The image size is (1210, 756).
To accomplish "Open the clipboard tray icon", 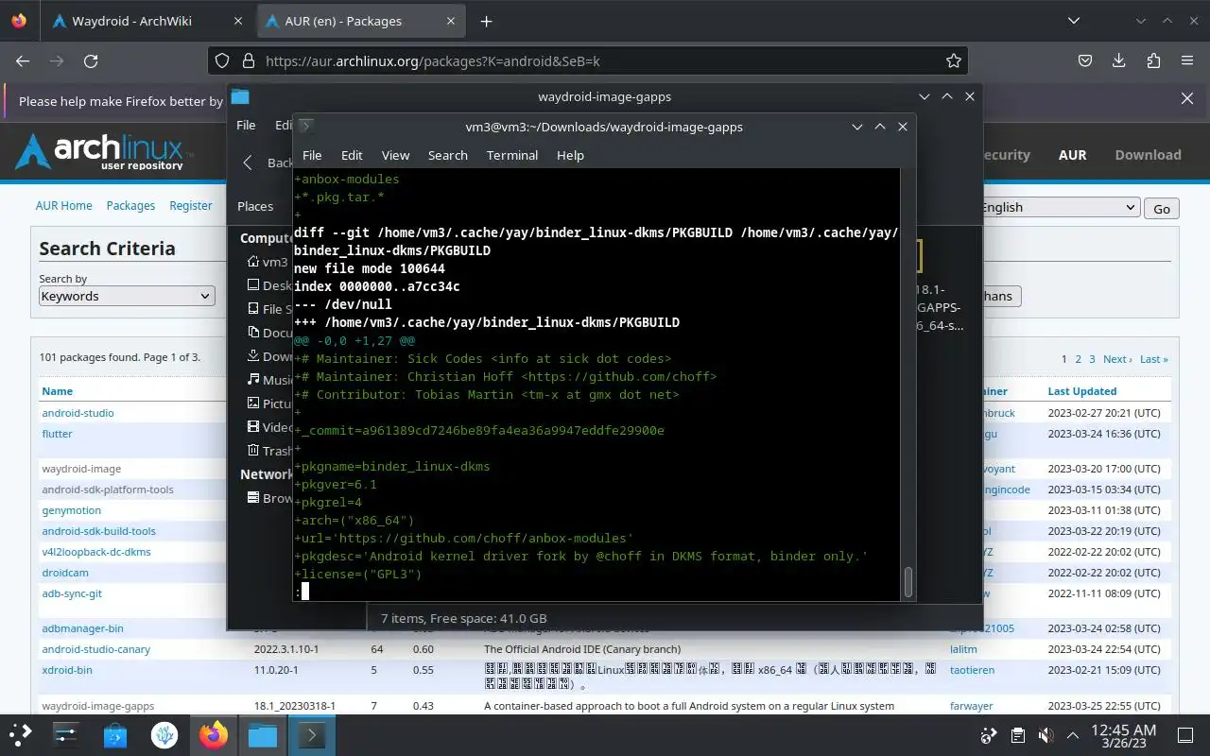I will [x=1018, y=735].
